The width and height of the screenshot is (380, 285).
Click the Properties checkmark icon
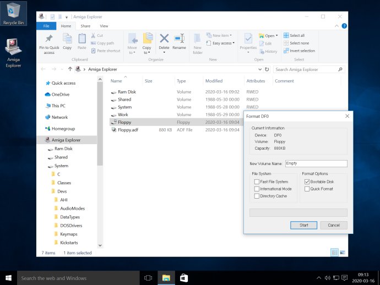[248, 39]
